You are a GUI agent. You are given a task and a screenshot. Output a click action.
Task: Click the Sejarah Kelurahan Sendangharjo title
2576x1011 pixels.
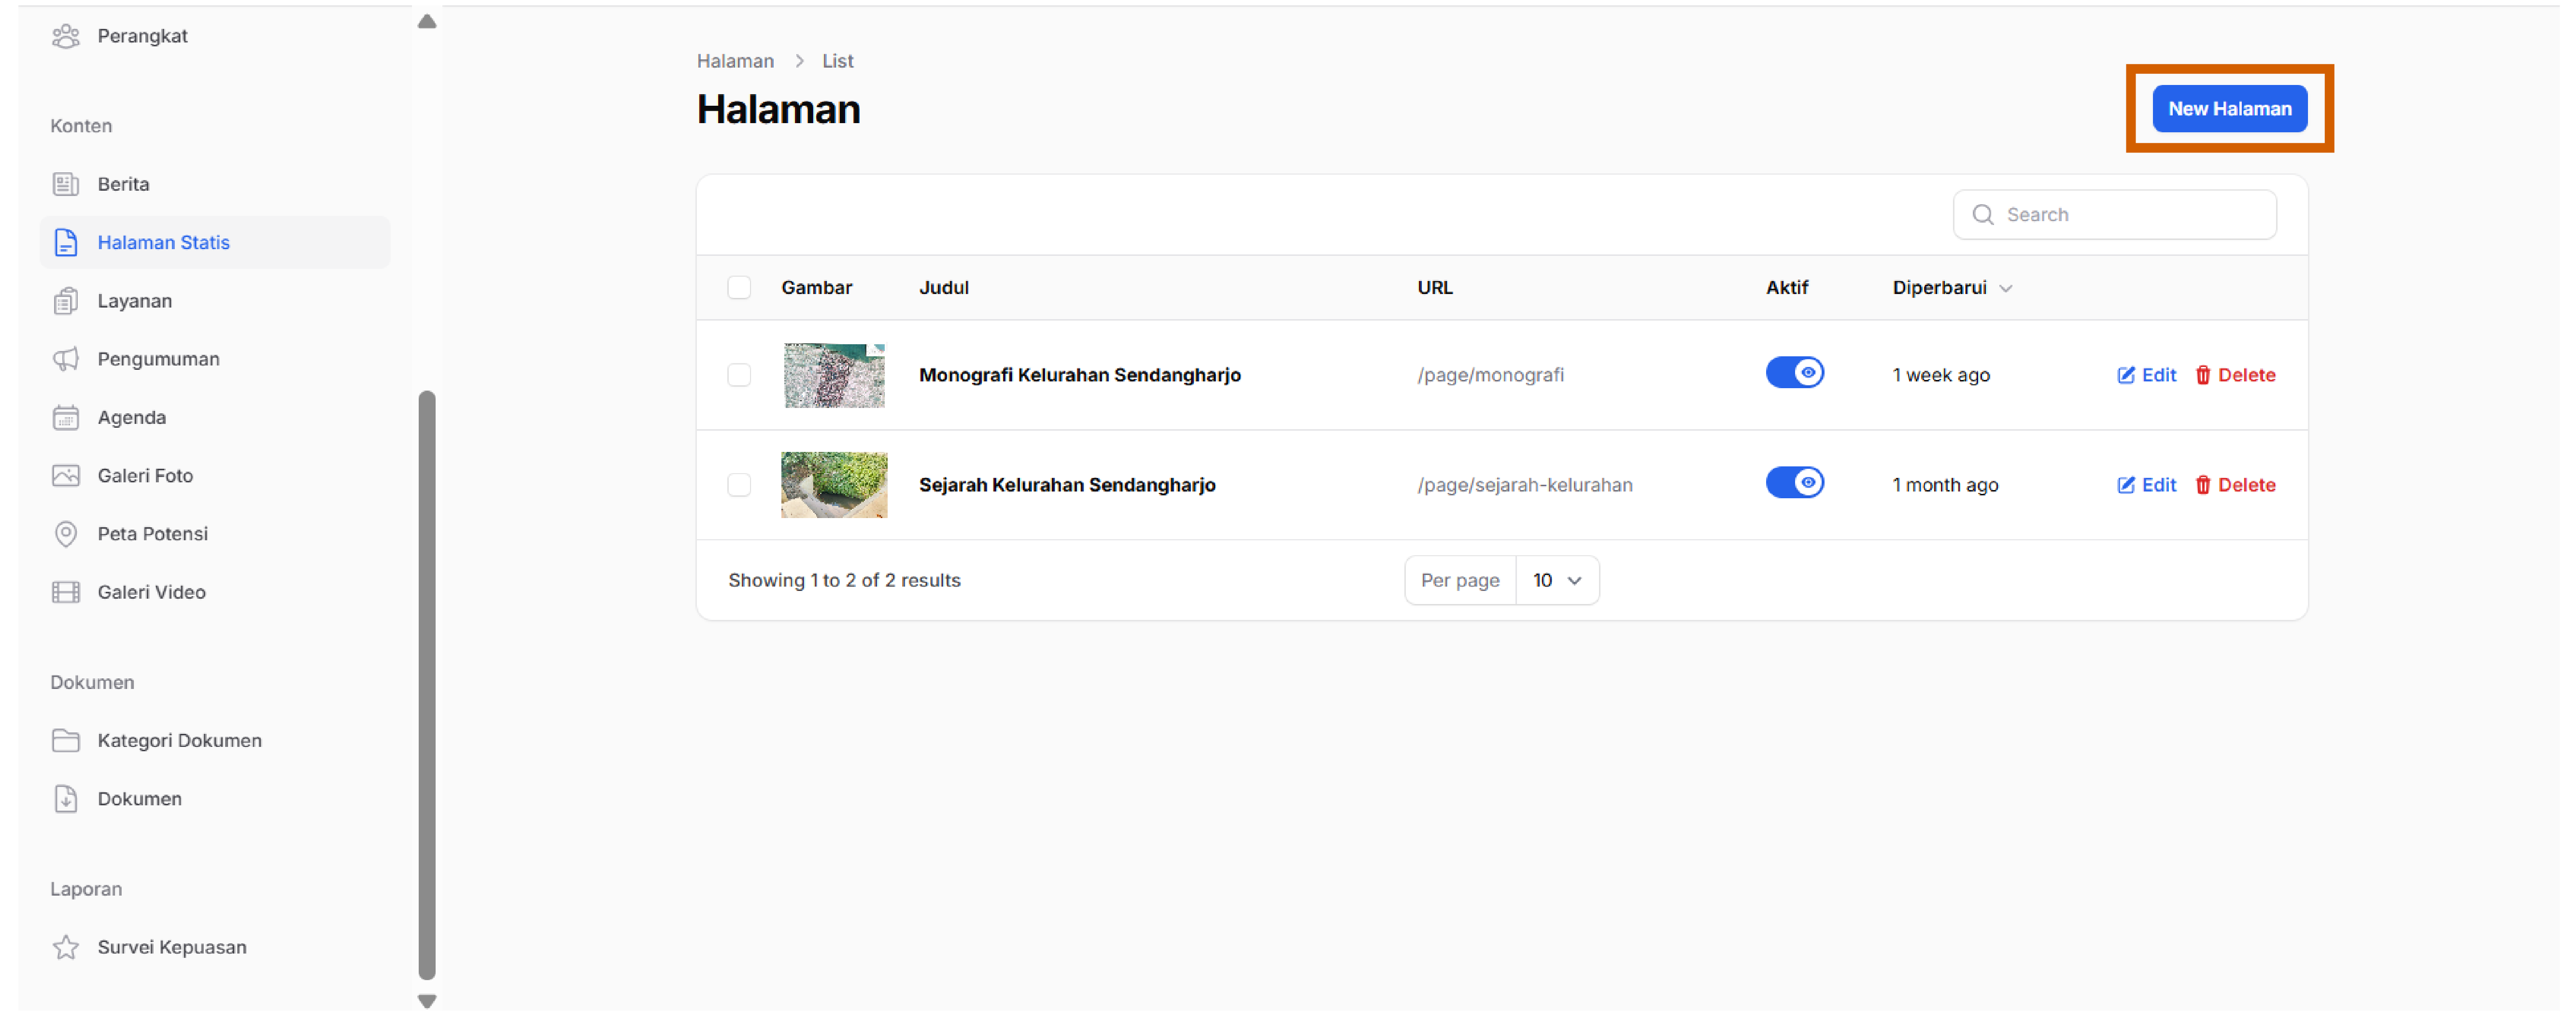point(1067,485)
